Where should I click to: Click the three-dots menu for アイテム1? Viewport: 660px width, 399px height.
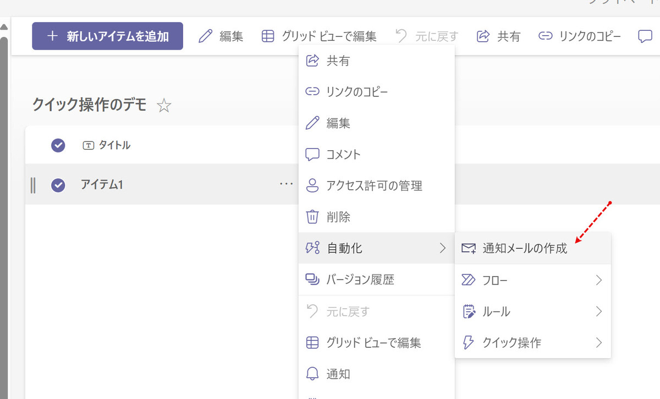[x=286, y=184]
